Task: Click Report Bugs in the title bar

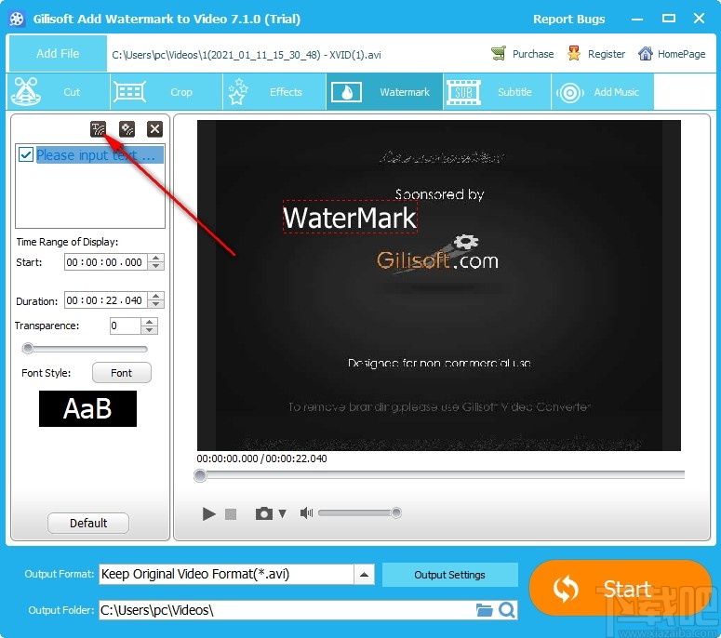Action: 568,19
